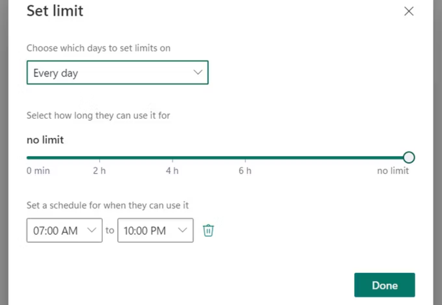The image size is (442, 305).
Task: Close the Set limit dialog
Action: point(408,12)
